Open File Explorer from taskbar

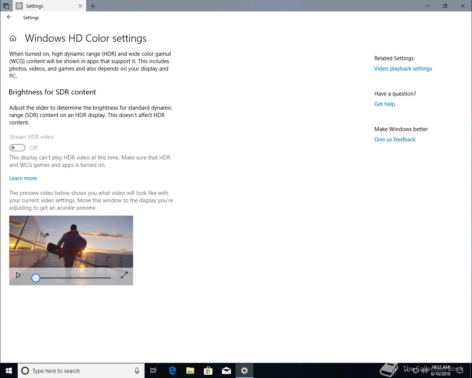[x=190, y=371]
